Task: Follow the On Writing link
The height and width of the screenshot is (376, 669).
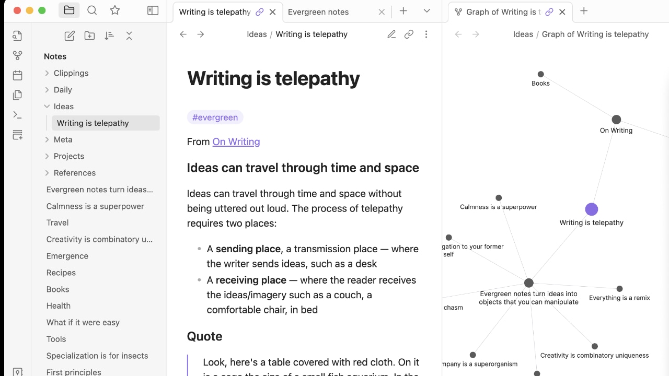Action: click(x=236, y=142)
